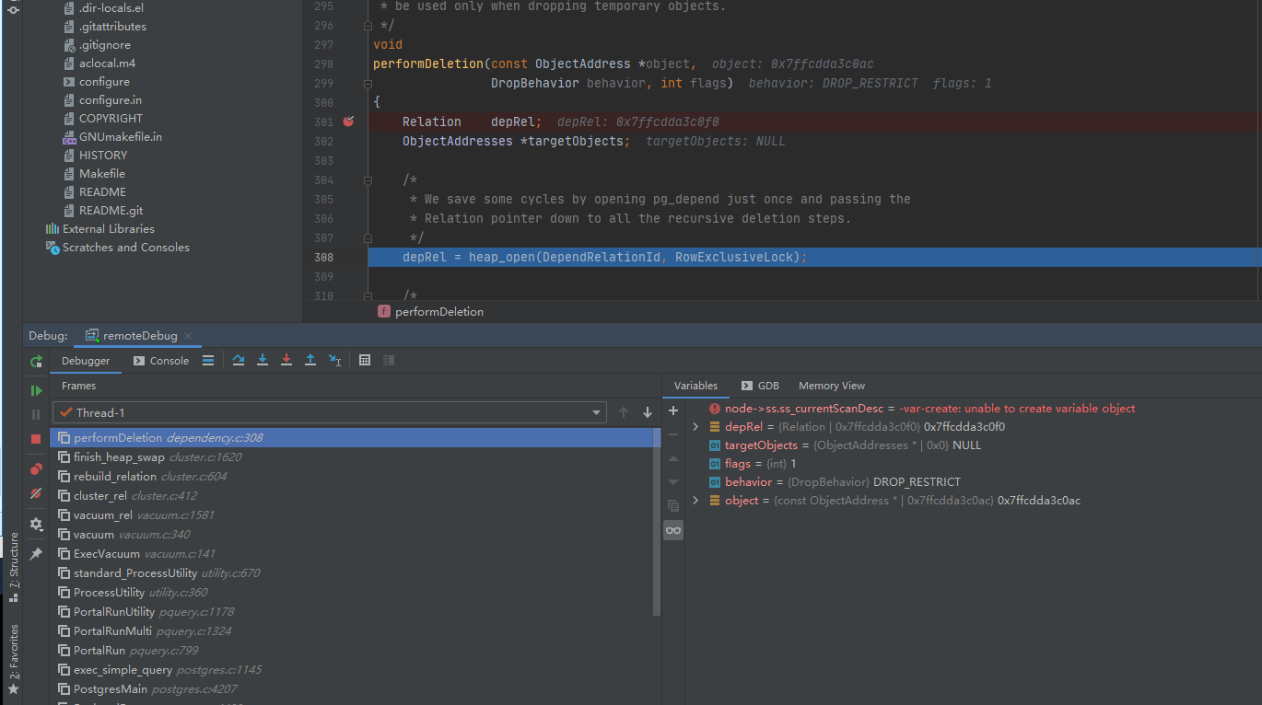This screenshot has height=705, width=1262.
Task: Click the Step Out icon
Action: click(x=310, y=361)
